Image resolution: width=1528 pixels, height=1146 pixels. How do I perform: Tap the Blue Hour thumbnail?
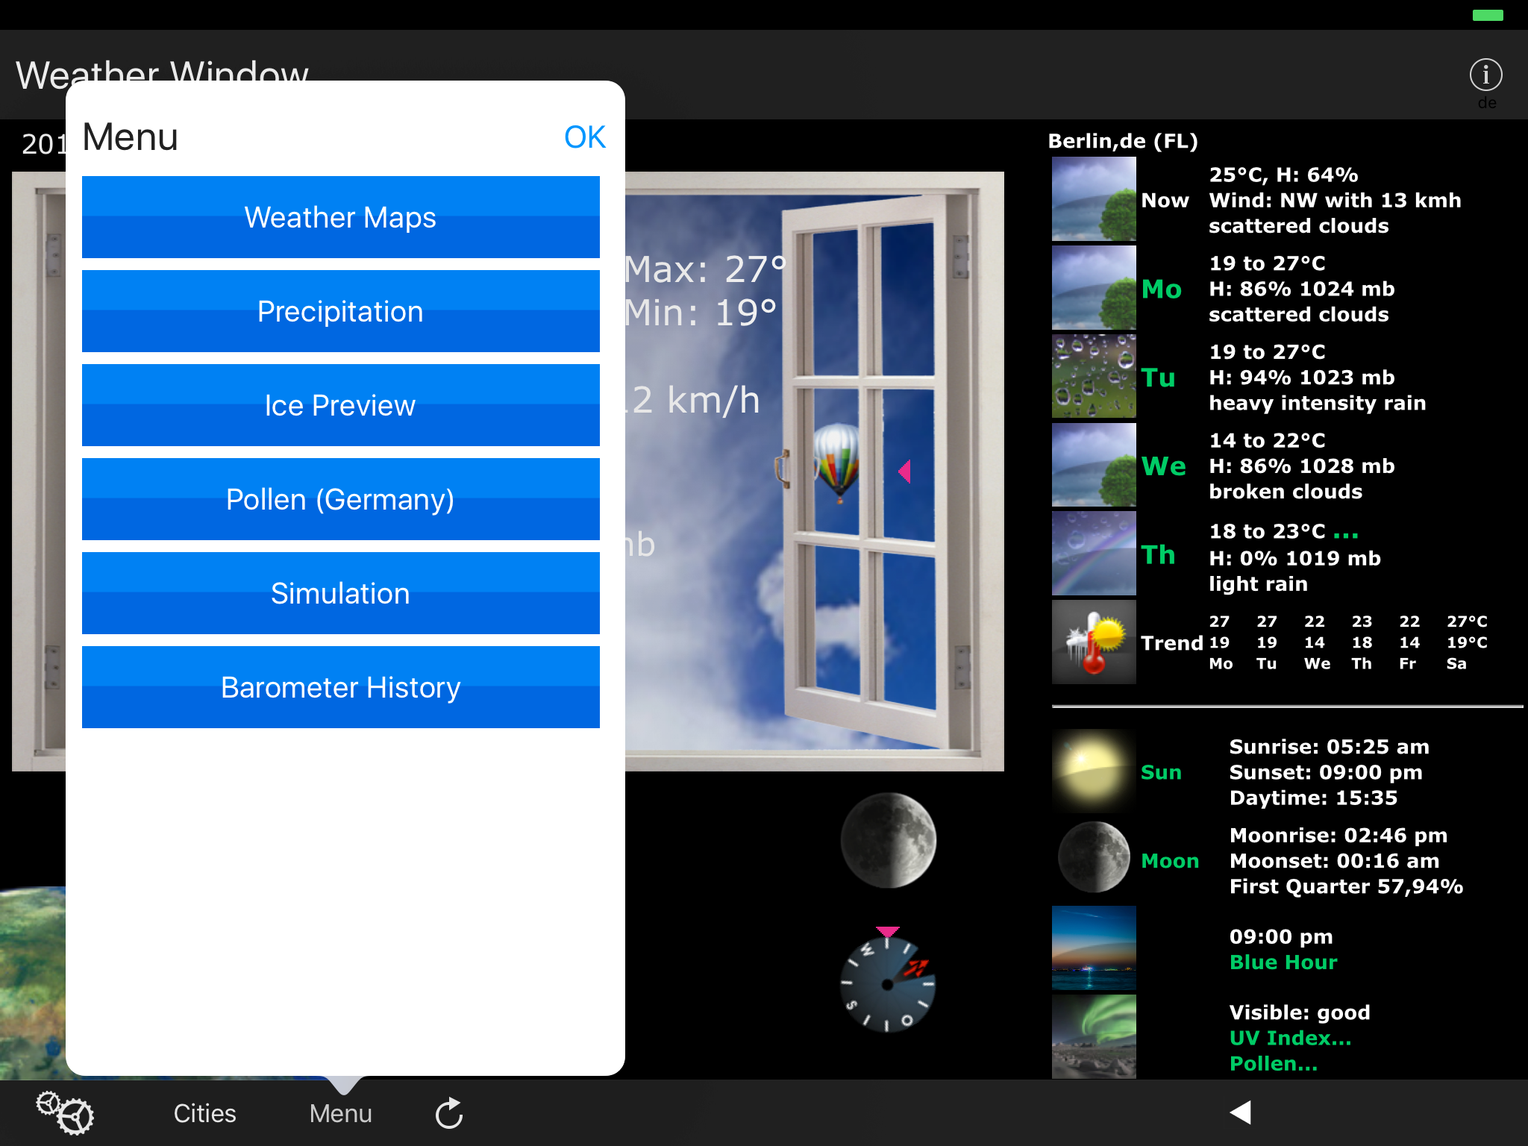click(1093, 948)
